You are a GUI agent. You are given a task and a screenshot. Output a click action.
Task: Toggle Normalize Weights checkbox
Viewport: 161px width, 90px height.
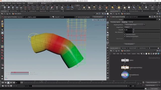point(125,34)
